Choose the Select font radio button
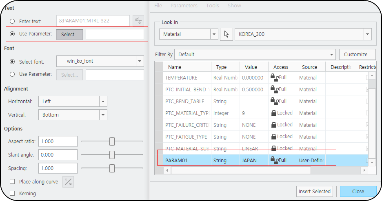 (12, 62)
